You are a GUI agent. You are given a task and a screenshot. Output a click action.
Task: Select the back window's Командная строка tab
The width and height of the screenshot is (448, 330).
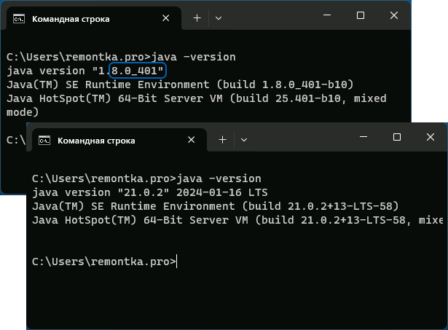pyautogui.click(x=94, y=18)
